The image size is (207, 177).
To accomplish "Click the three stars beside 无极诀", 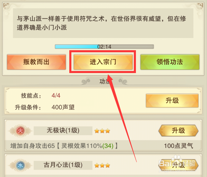I will point(102,131).
